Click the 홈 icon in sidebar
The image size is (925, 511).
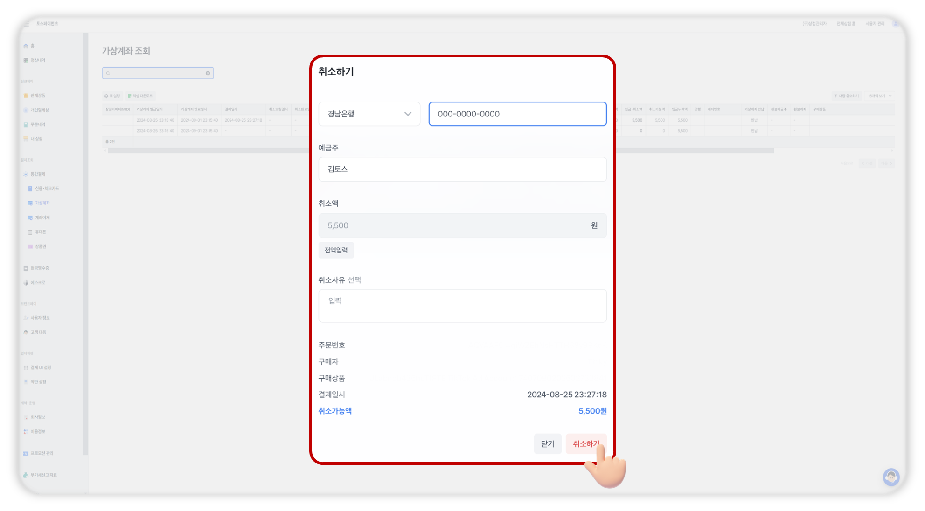(x=26, y=46)
